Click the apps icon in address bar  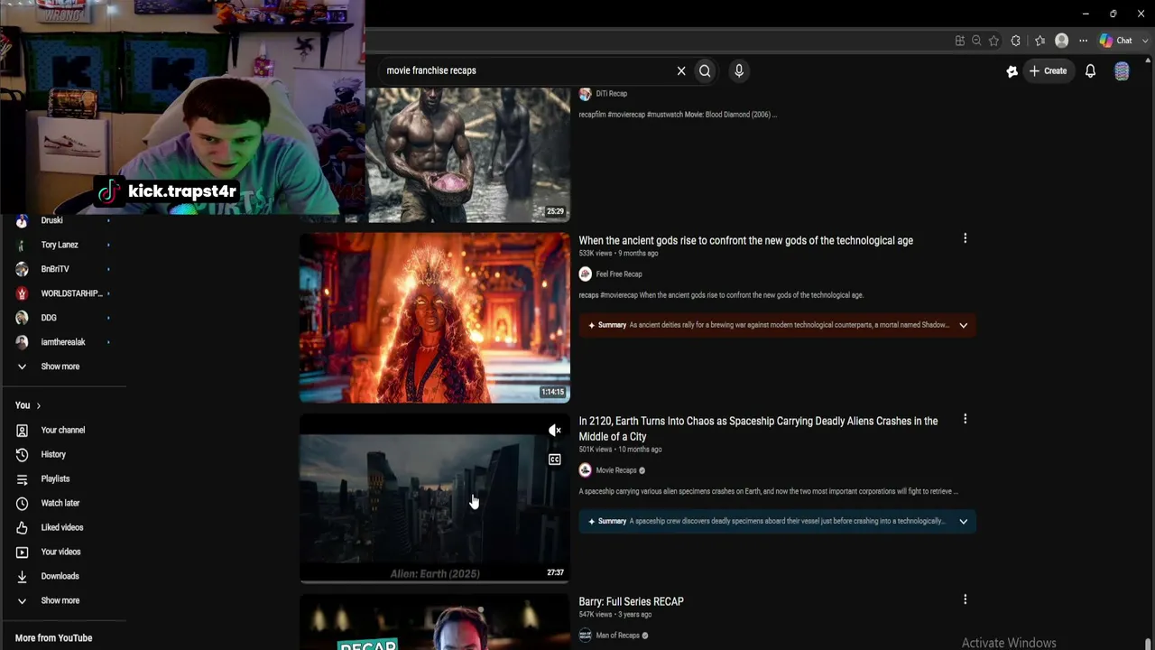coord(959,41)
